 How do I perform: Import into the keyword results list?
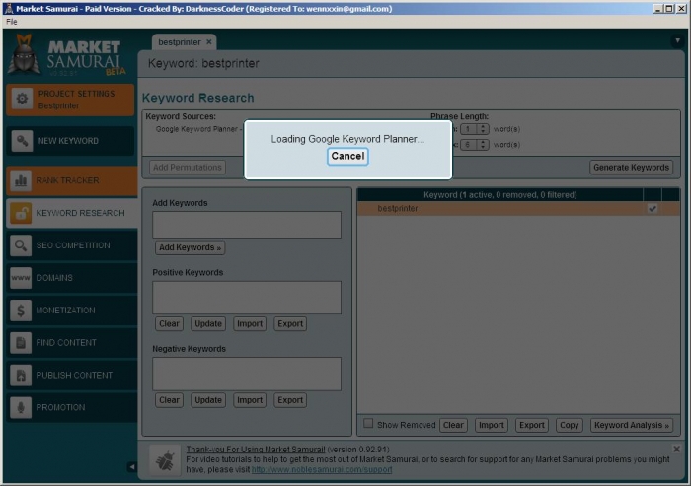pyautogui.click(x=491, y=425)
